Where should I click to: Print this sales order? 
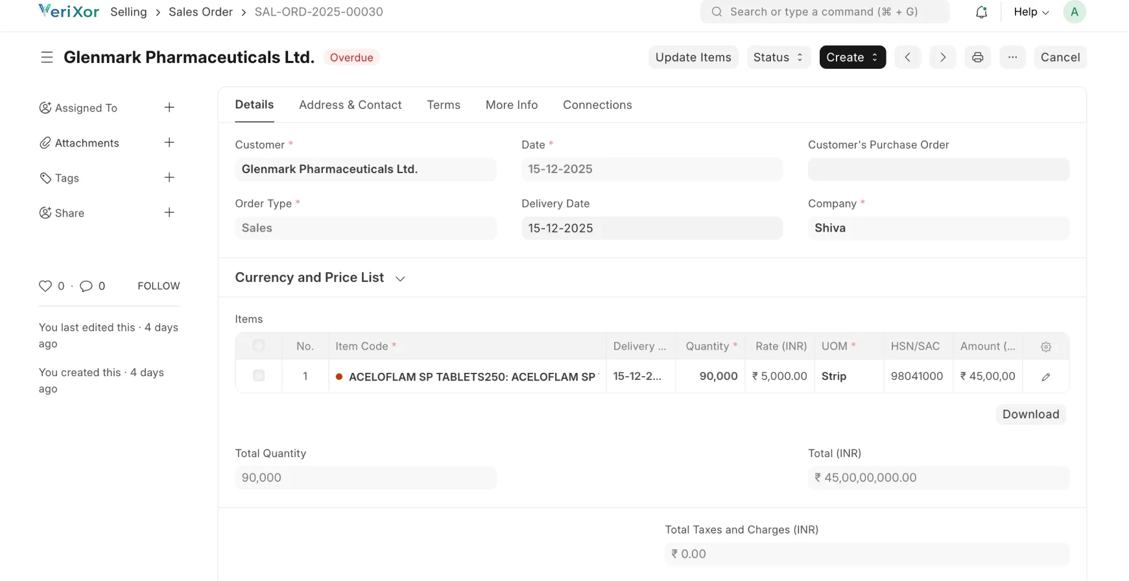(x=977, y=57)
